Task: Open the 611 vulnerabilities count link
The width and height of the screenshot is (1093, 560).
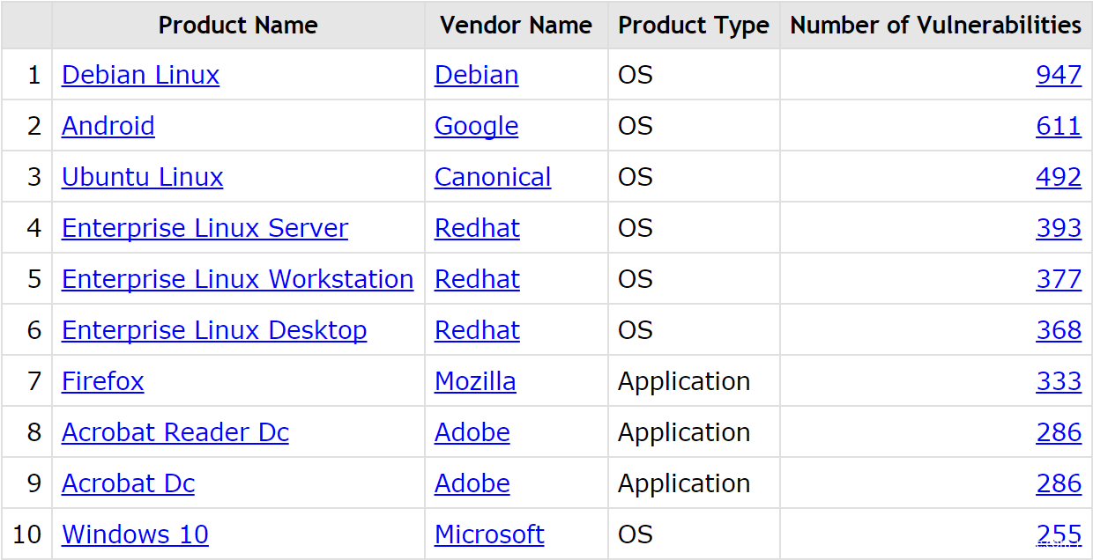Action: 1059,126
